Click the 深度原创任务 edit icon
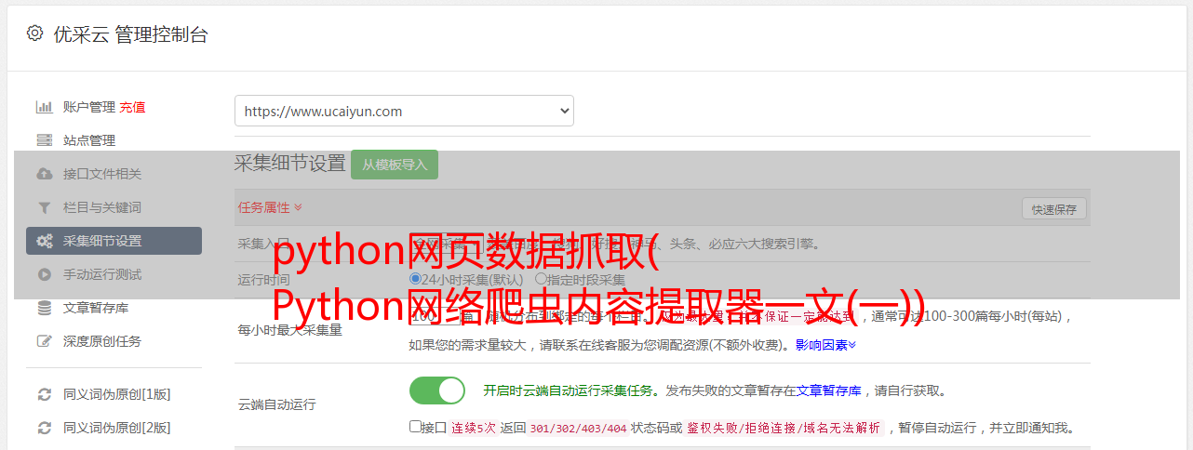This screenshot has height=450, width=1193. (44, 341)
